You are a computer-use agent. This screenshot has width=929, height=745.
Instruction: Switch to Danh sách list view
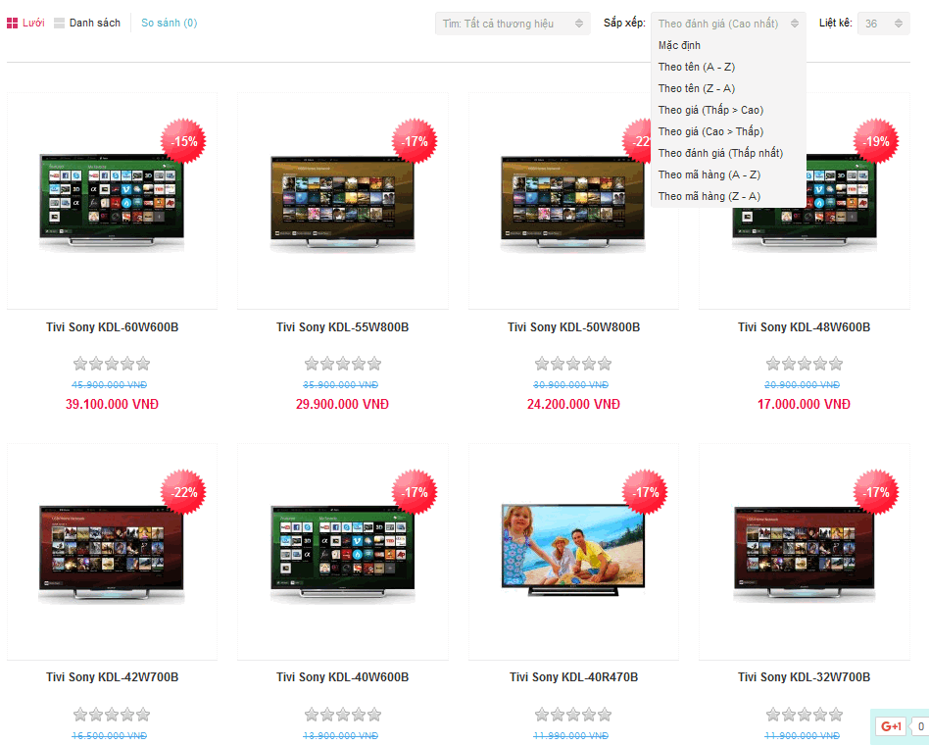[87, 24]
